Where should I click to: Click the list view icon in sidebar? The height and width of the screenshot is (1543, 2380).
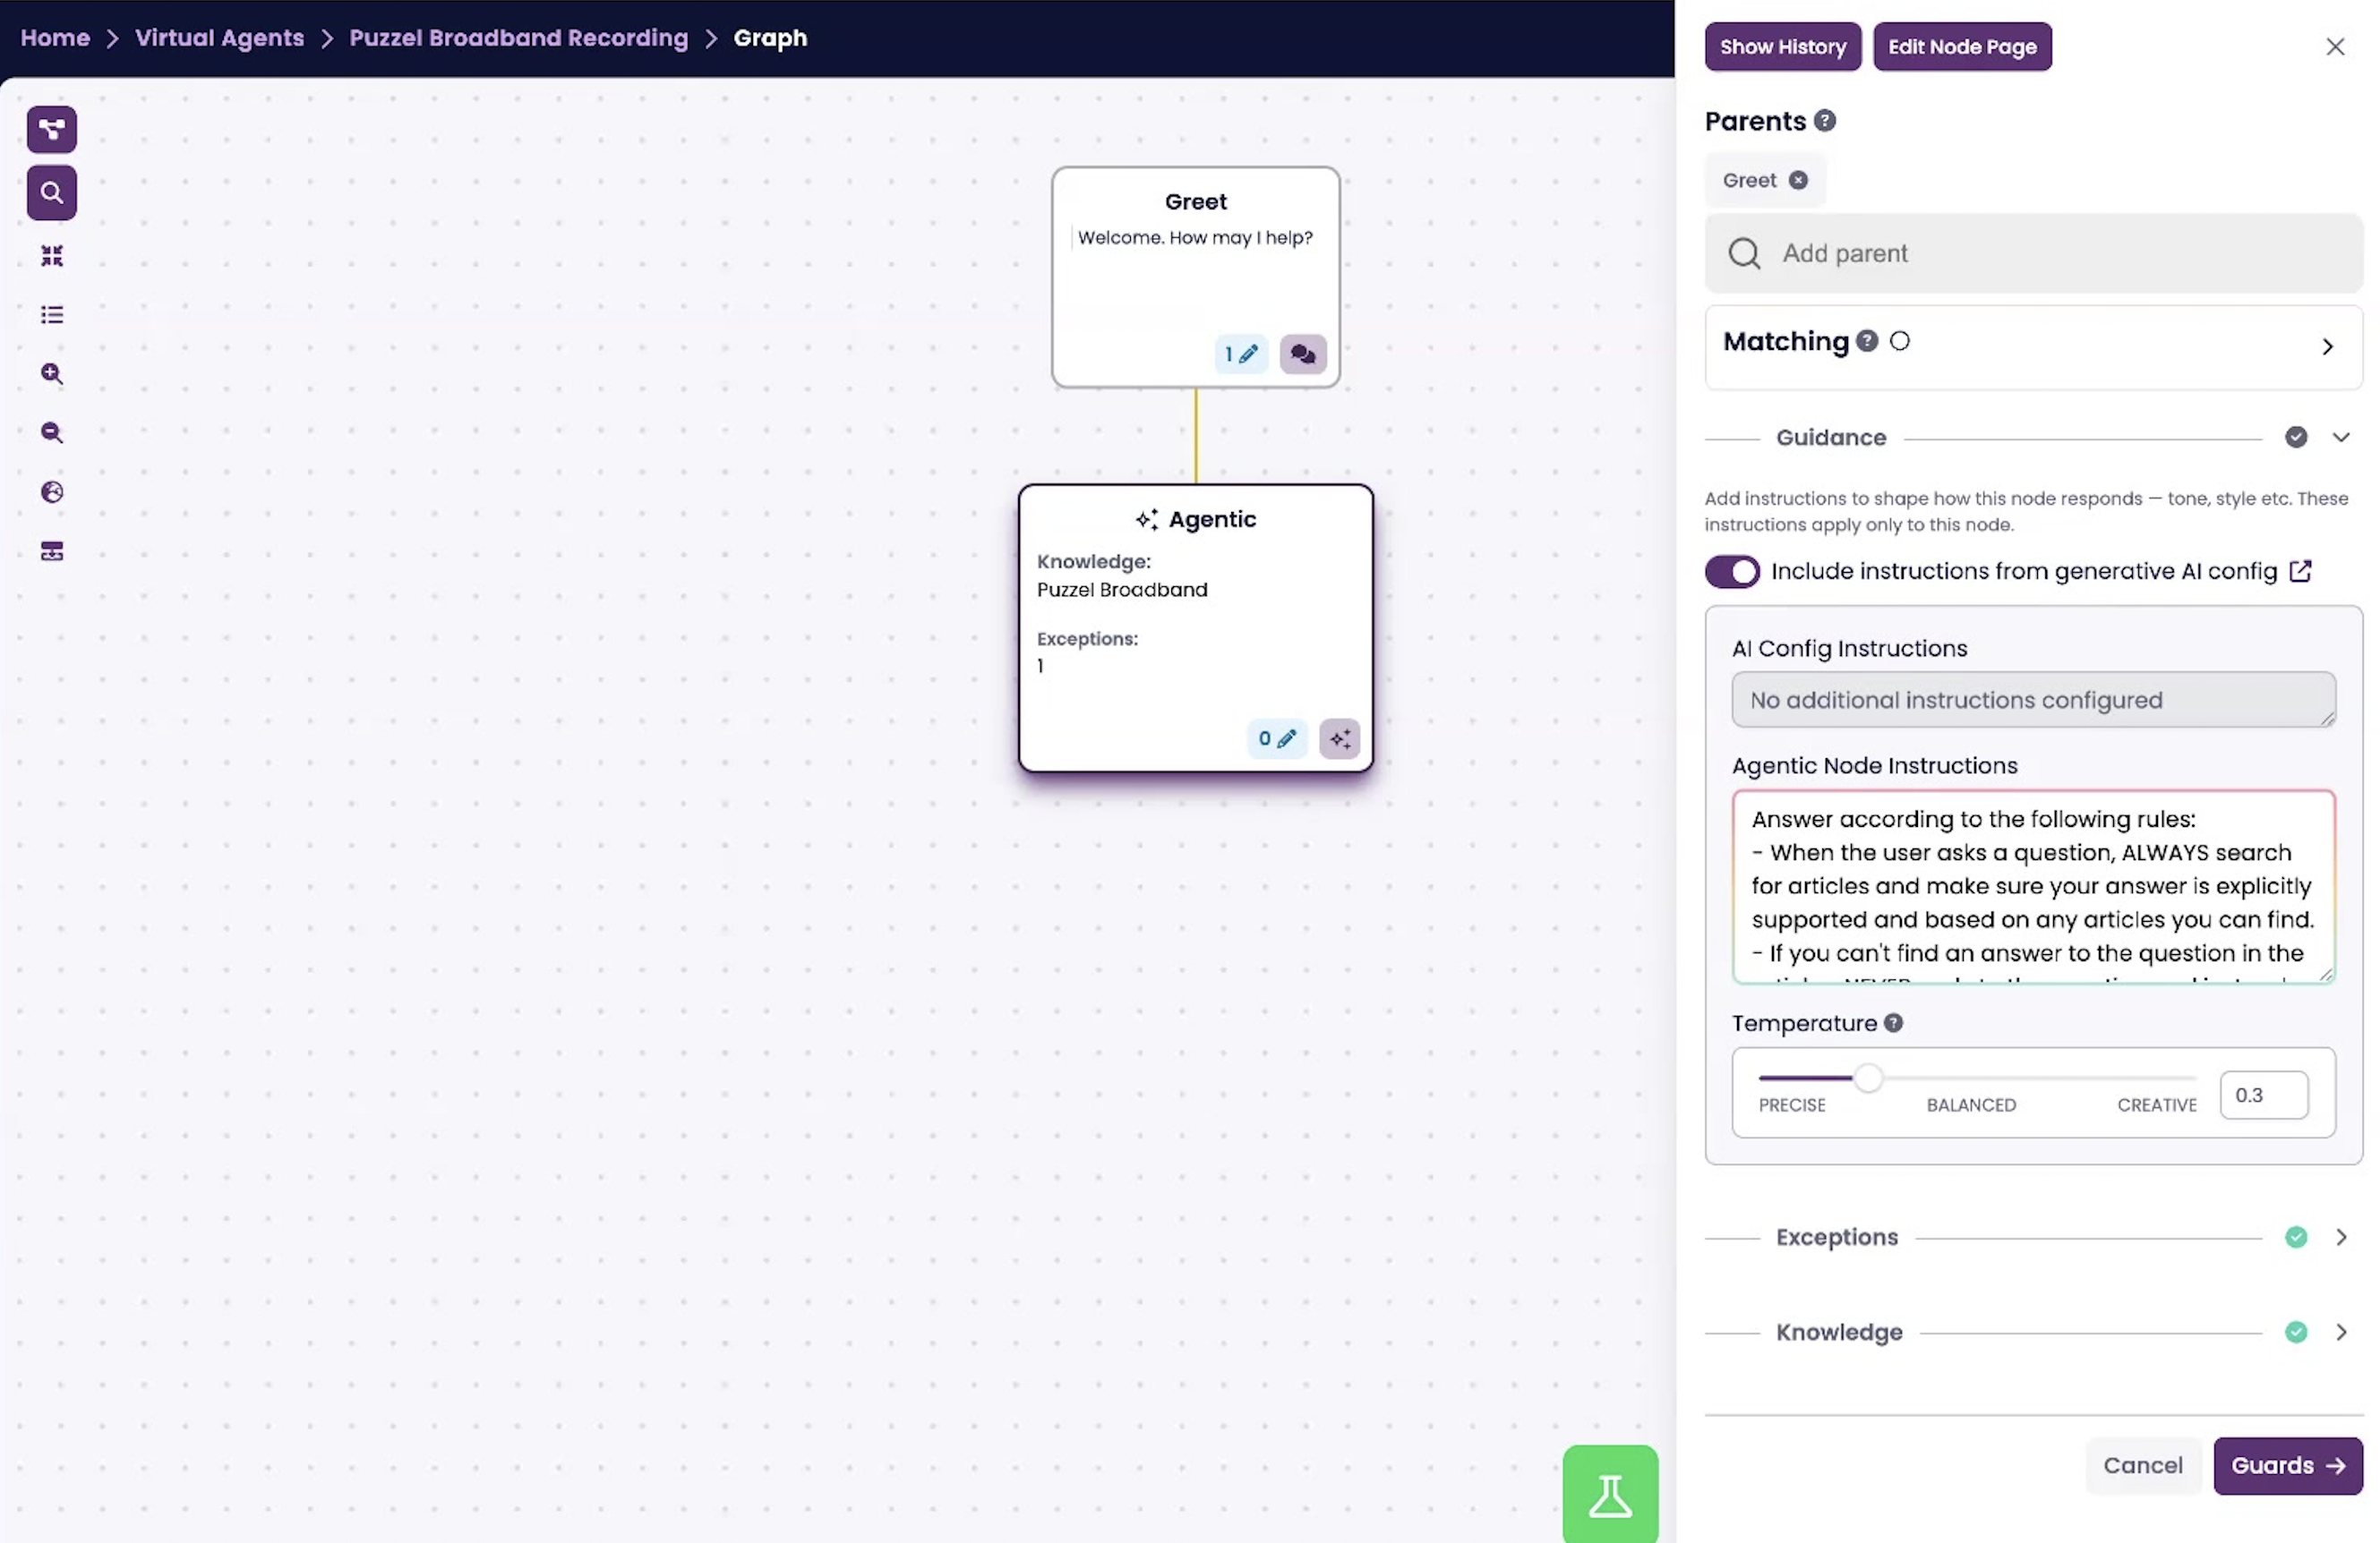(52, 315)
